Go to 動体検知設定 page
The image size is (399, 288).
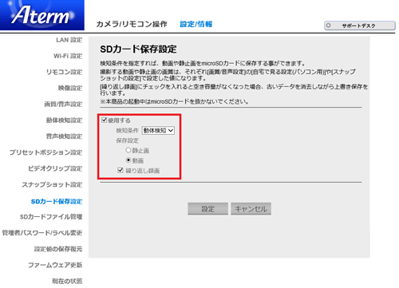tap(64, 120)
